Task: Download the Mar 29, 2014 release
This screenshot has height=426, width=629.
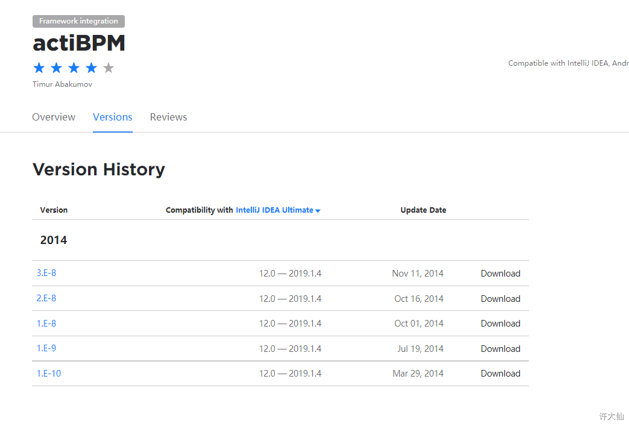Action: pos(501,374)
